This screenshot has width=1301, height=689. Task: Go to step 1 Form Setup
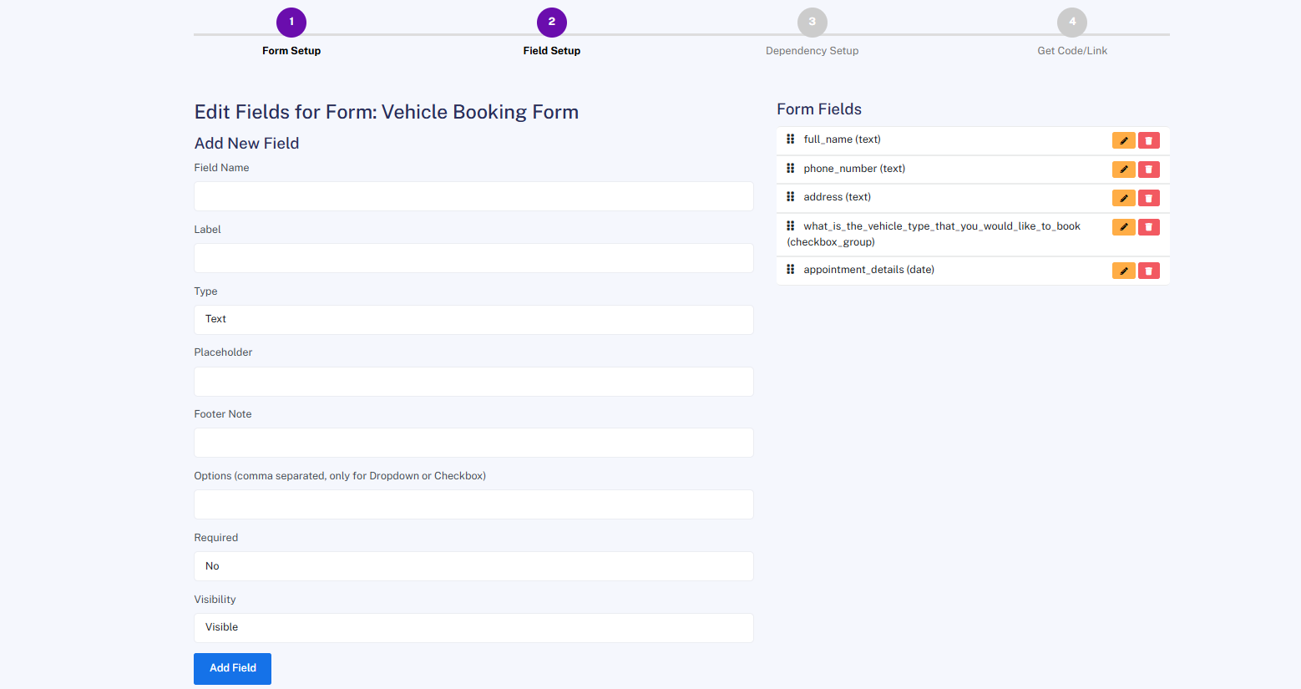291,23
